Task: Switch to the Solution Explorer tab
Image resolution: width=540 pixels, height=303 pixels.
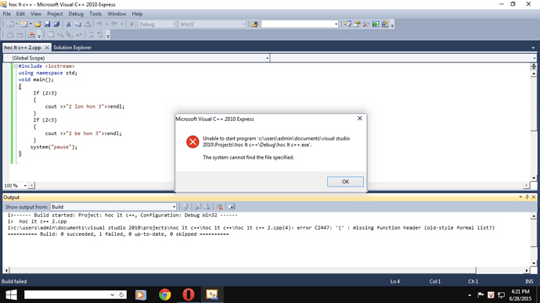Action: click(72, 48)
